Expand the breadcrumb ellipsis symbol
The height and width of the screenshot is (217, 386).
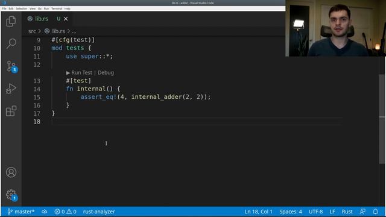(x=74, y=31)
